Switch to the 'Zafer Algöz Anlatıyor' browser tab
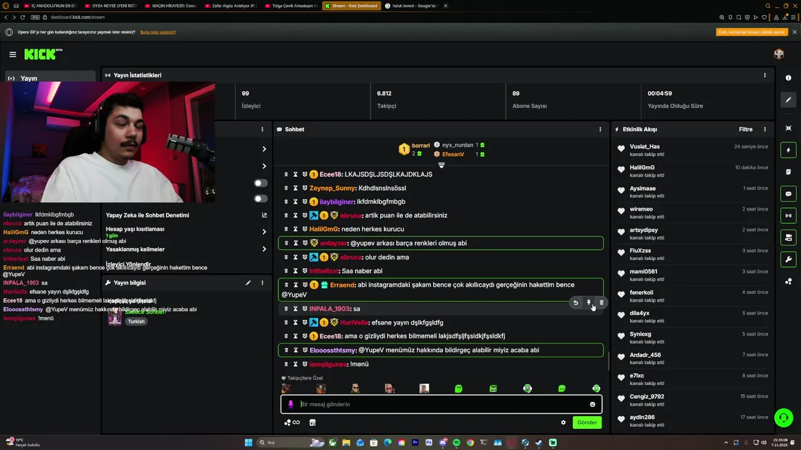 (x=232, y=6)
